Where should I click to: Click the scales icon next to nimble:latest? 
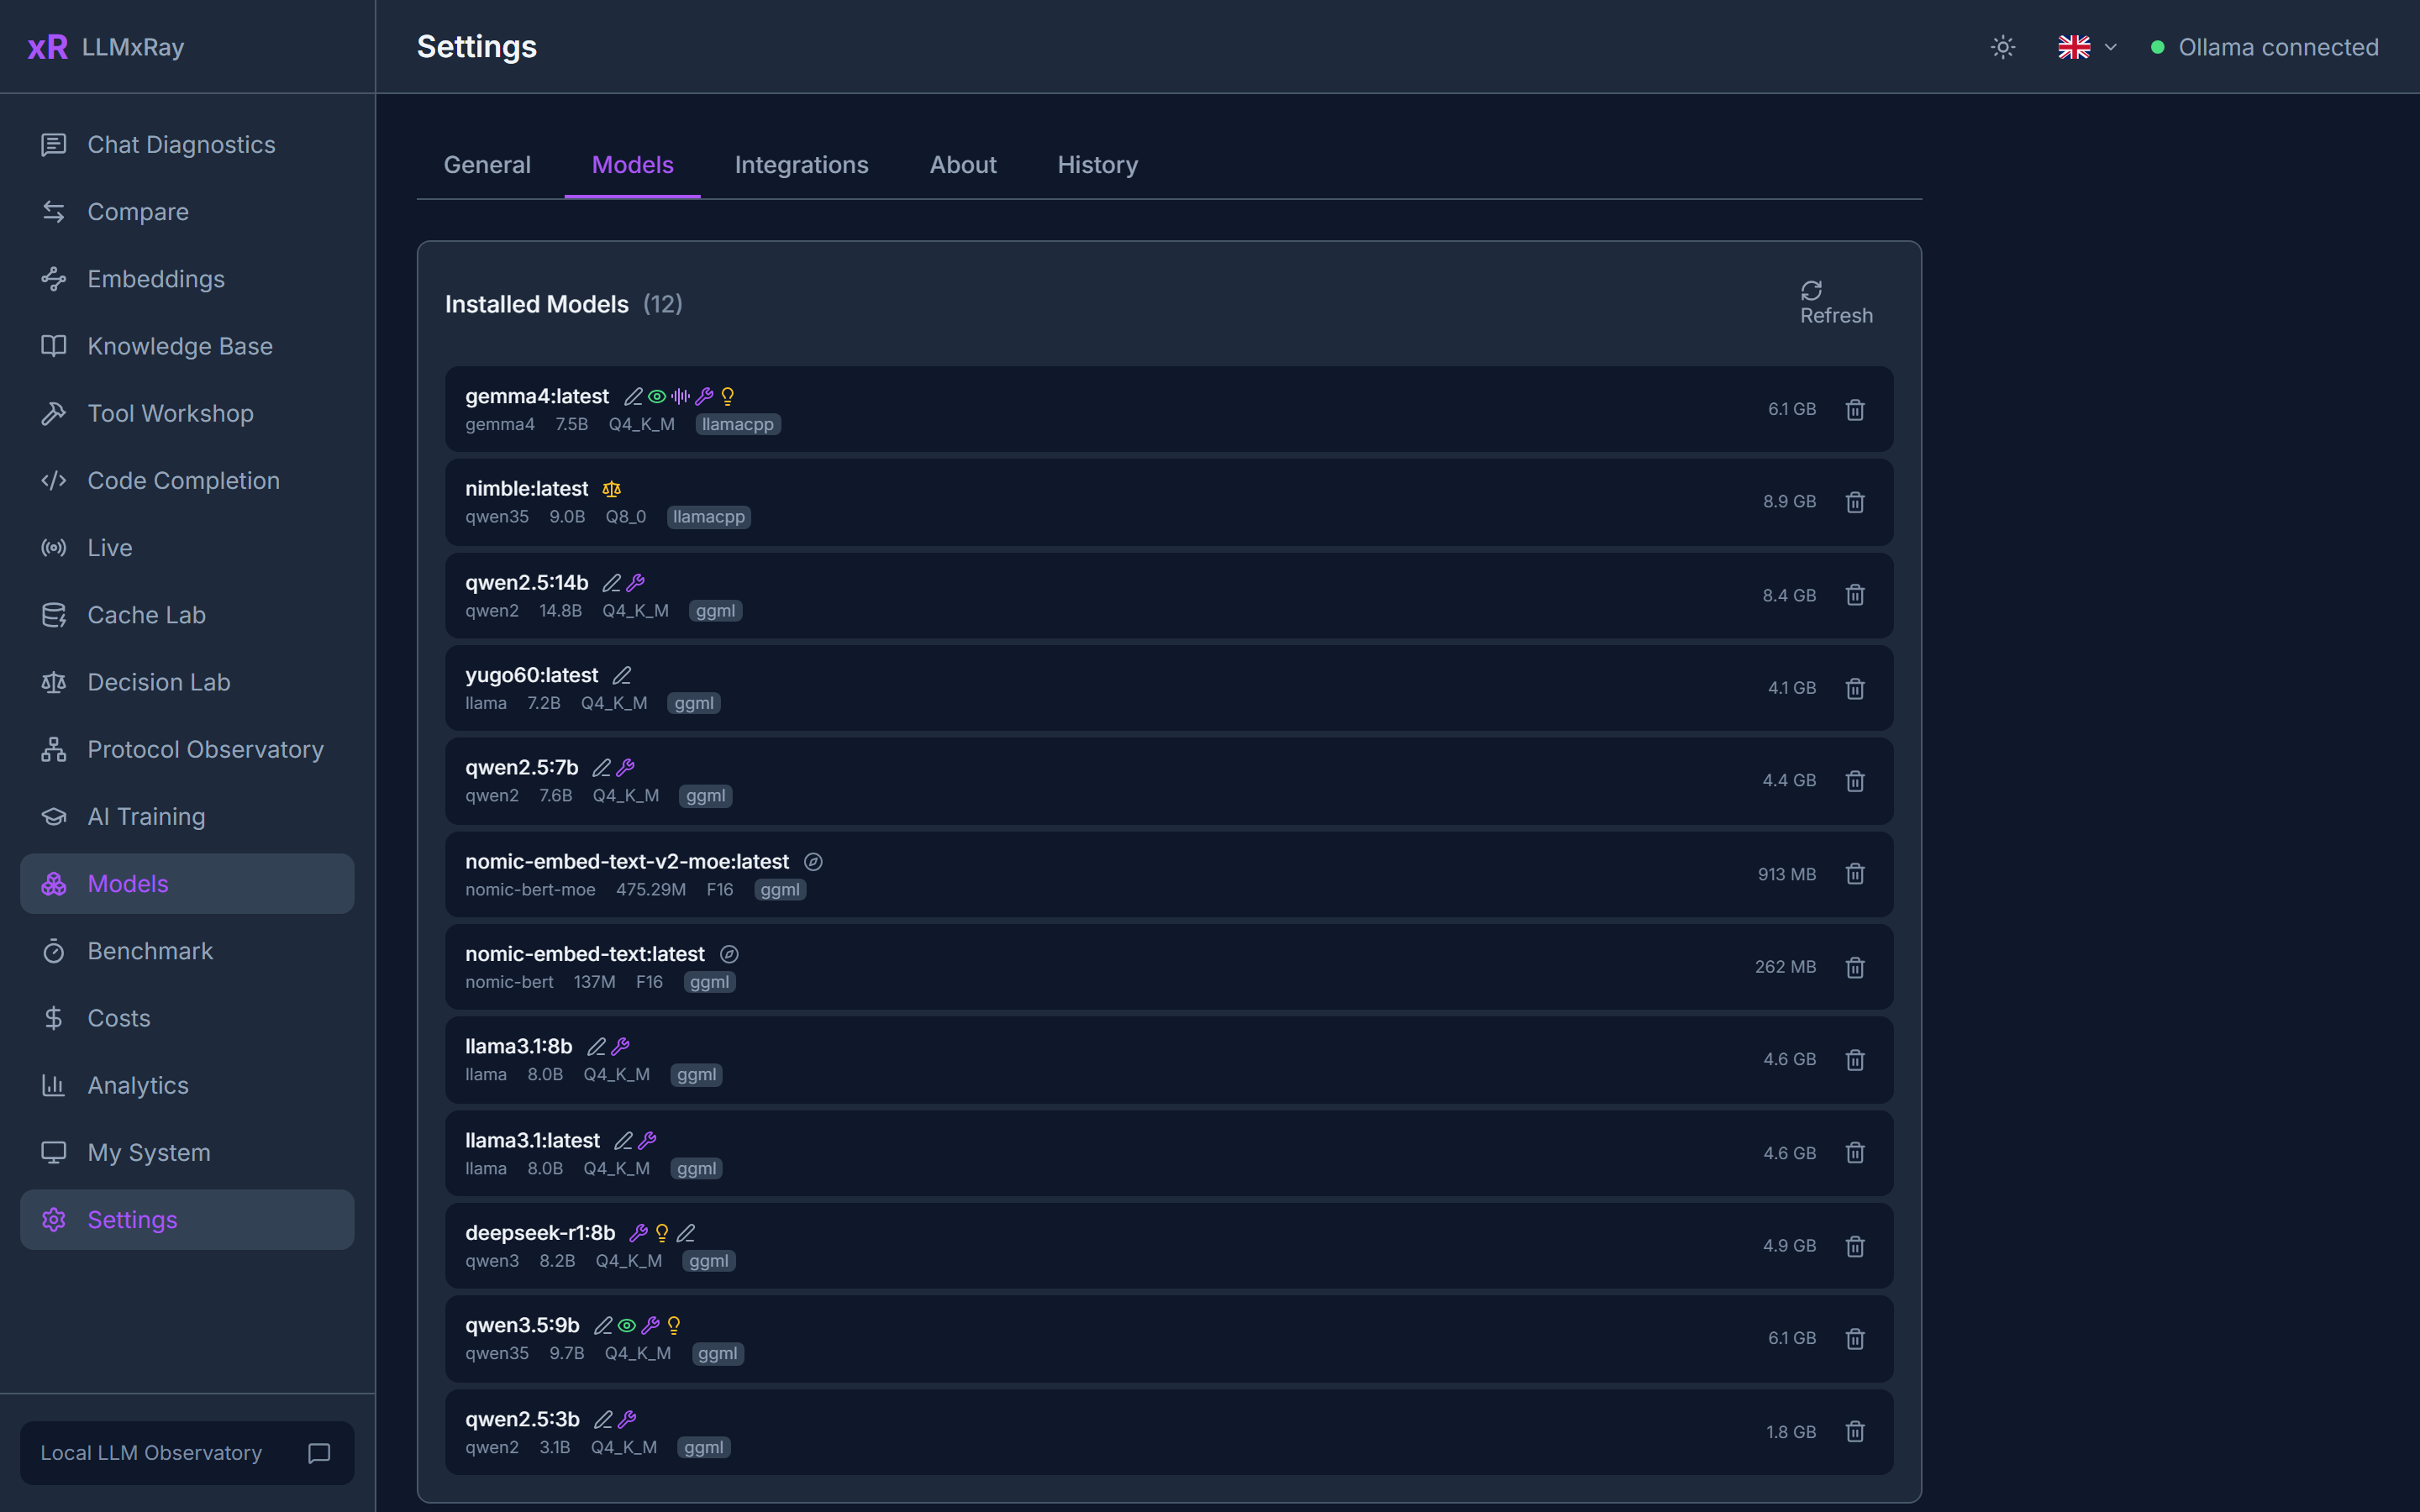[611, 489]
